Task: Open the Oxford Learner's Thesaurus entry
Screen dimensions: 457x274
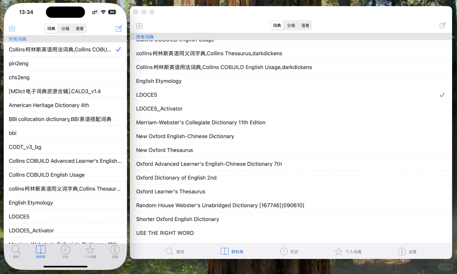Action: [171, 191]
